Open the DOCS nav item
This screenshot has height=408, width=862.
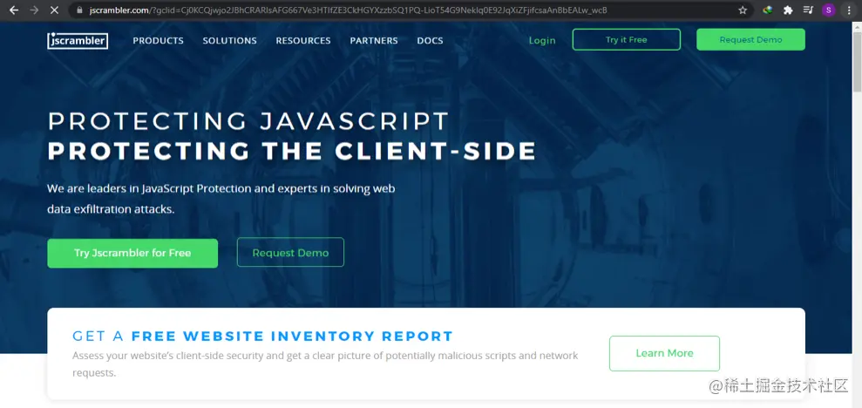click(430, 41)
